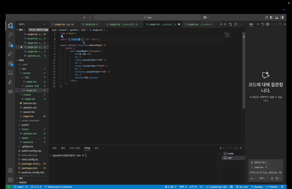This screenshot has height=189, width=292.
Task: Add a new terminal with plus icon
Action: [x=221, y=148]
